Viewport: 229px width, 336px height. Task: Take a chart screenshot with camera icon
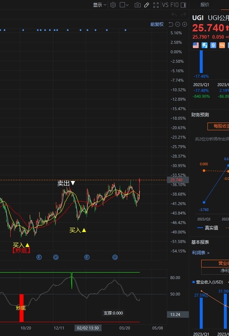click(x=138, y=5)
